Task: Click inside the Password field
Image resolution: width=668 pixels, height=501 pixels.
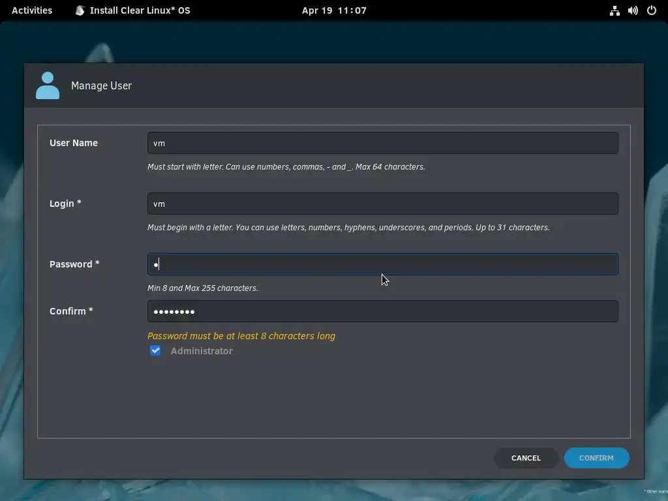Action: (382, 264)
